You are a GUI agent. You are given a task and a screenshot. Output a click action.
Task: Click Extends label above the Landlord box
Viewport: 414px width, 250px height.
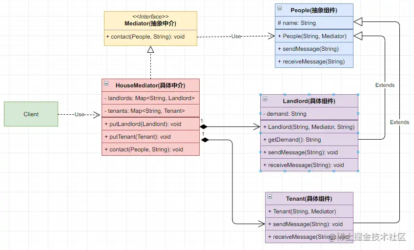(x=385, y=85)
